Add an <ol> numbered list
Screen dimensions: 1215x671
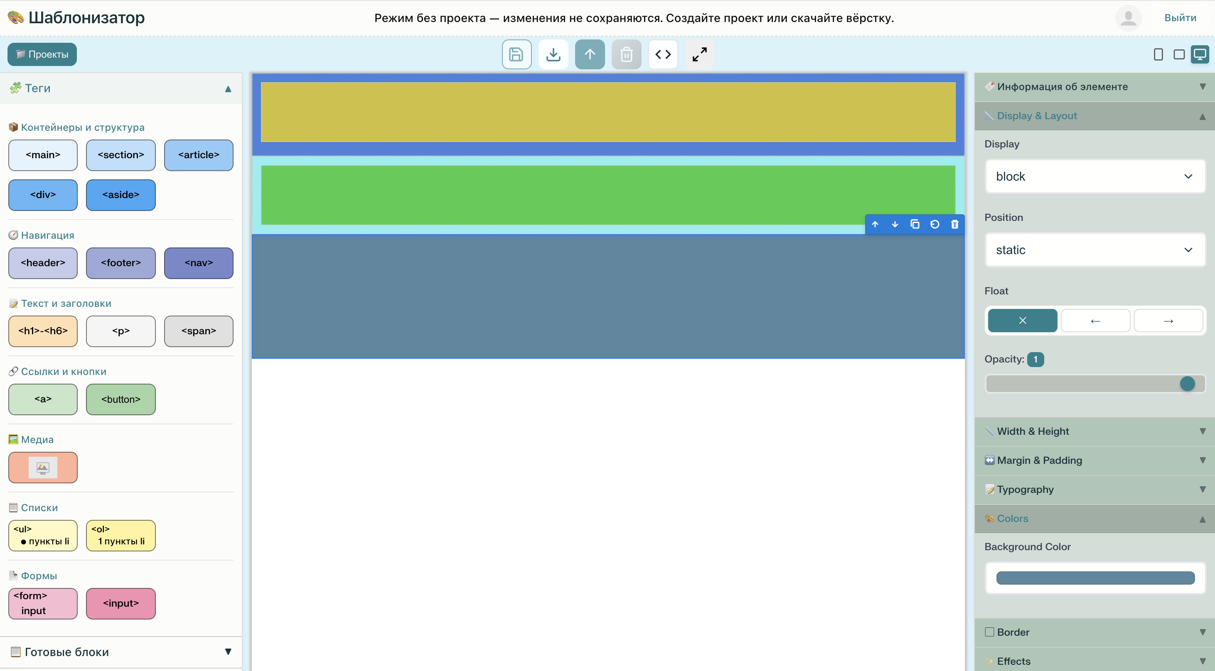pyautogui.click(x=121, y=535)
